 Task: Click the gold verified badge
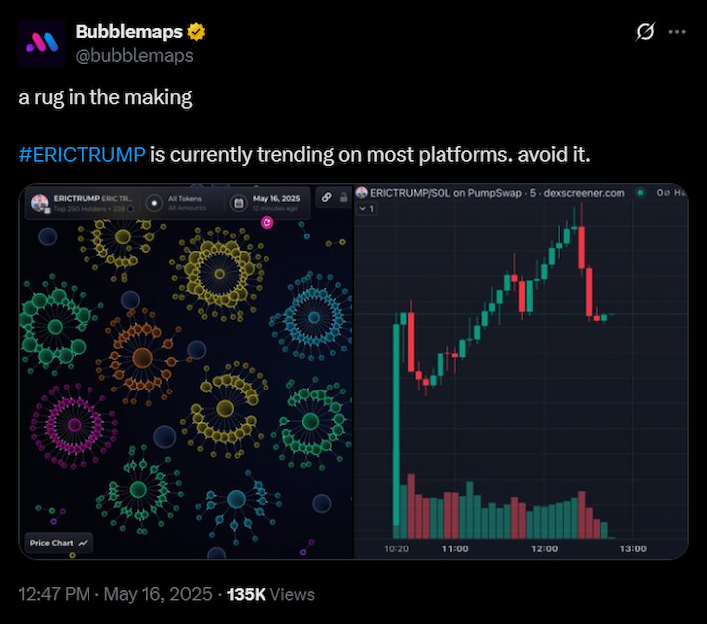click(x=196, y=32)
